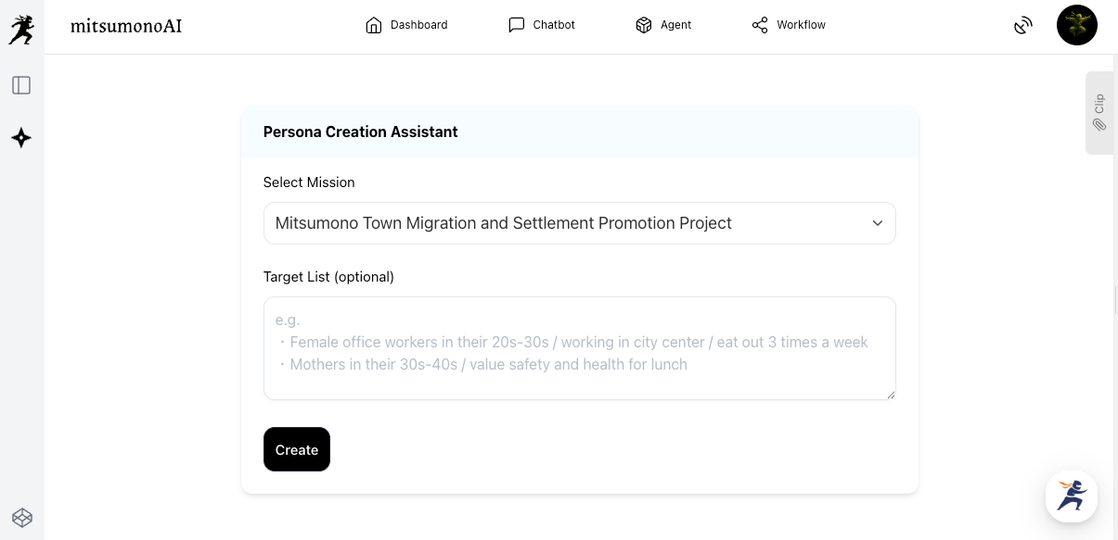
Task: Click the ninja logo in top-left corner
Action: click(21, 30)
